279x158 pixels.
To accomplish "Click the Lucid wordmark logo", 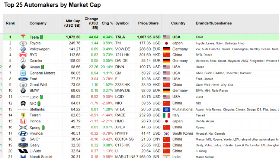I will (23, 97).
